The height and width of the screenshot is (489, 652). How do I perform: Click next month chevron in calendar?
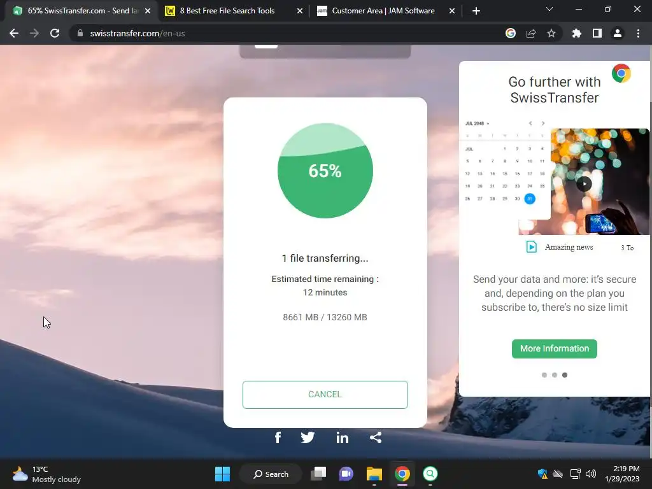tap(542, 124)
